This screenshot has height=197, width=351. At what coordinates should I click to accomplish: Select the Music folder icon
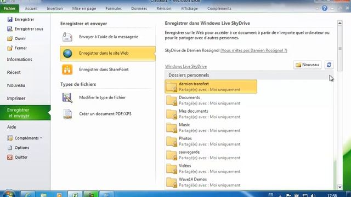[x=172, y=128]
